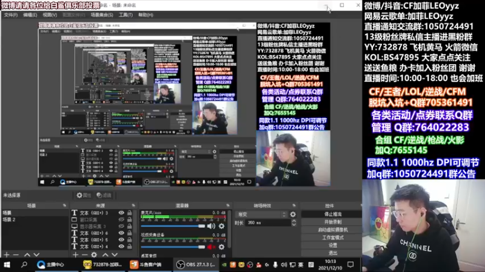Open the 渐变 transition dropdown

point(262,215)
